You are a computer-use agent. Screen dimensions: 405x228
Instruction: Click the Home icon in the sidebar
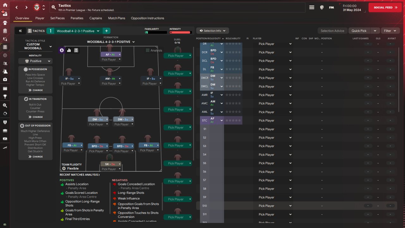click(5, 5)
